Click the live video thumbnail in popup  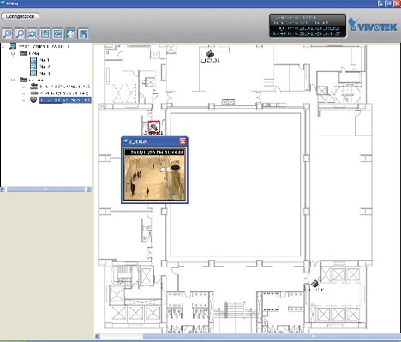point(154,174)
